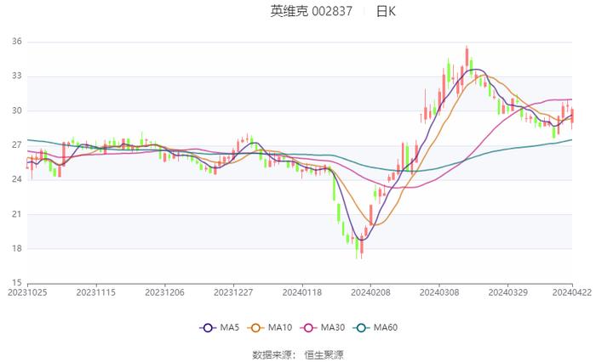
Task: Click the 20231227 date axis label
Action: click(232, 291)
